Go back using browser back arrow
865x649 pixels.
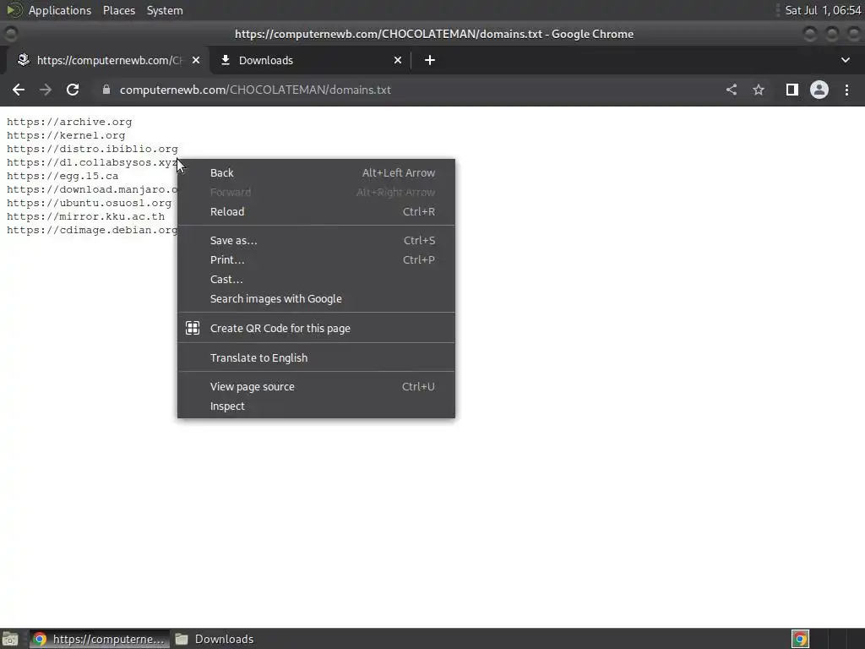pyautogui.click(x=19, y=90)
